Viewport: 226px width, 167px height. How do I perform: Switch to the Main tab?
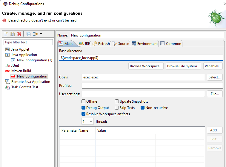66,44
